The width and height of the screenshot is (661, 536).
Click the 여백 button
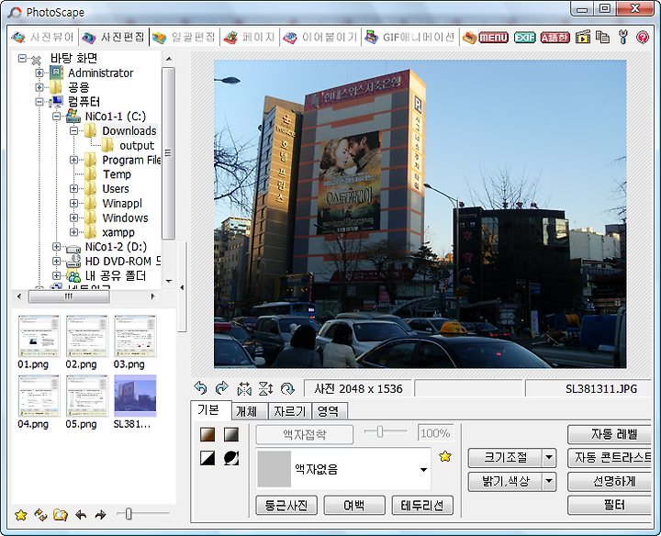(354, 505)
